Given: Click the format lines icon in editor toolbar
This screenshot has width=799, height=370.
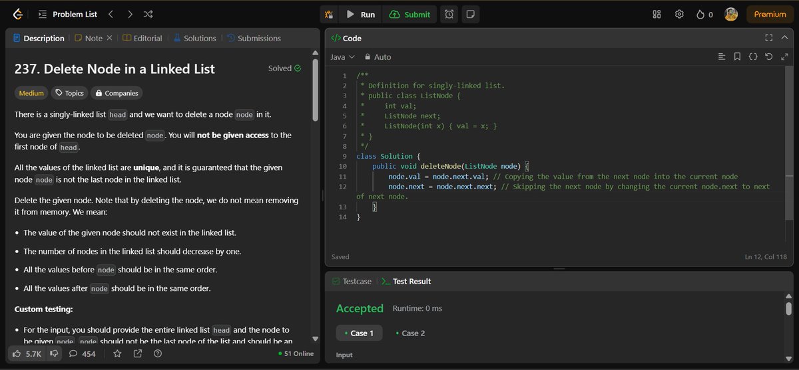Looking at the screenshot, I should (x=722, y=57).
